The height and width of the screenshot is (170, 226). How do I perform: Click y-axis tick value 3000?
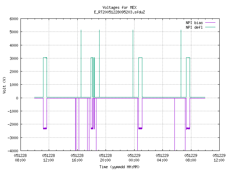14,58
